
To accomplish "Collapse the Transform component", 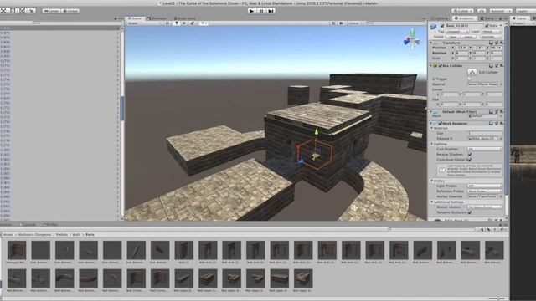I will [x=431, y=43].
